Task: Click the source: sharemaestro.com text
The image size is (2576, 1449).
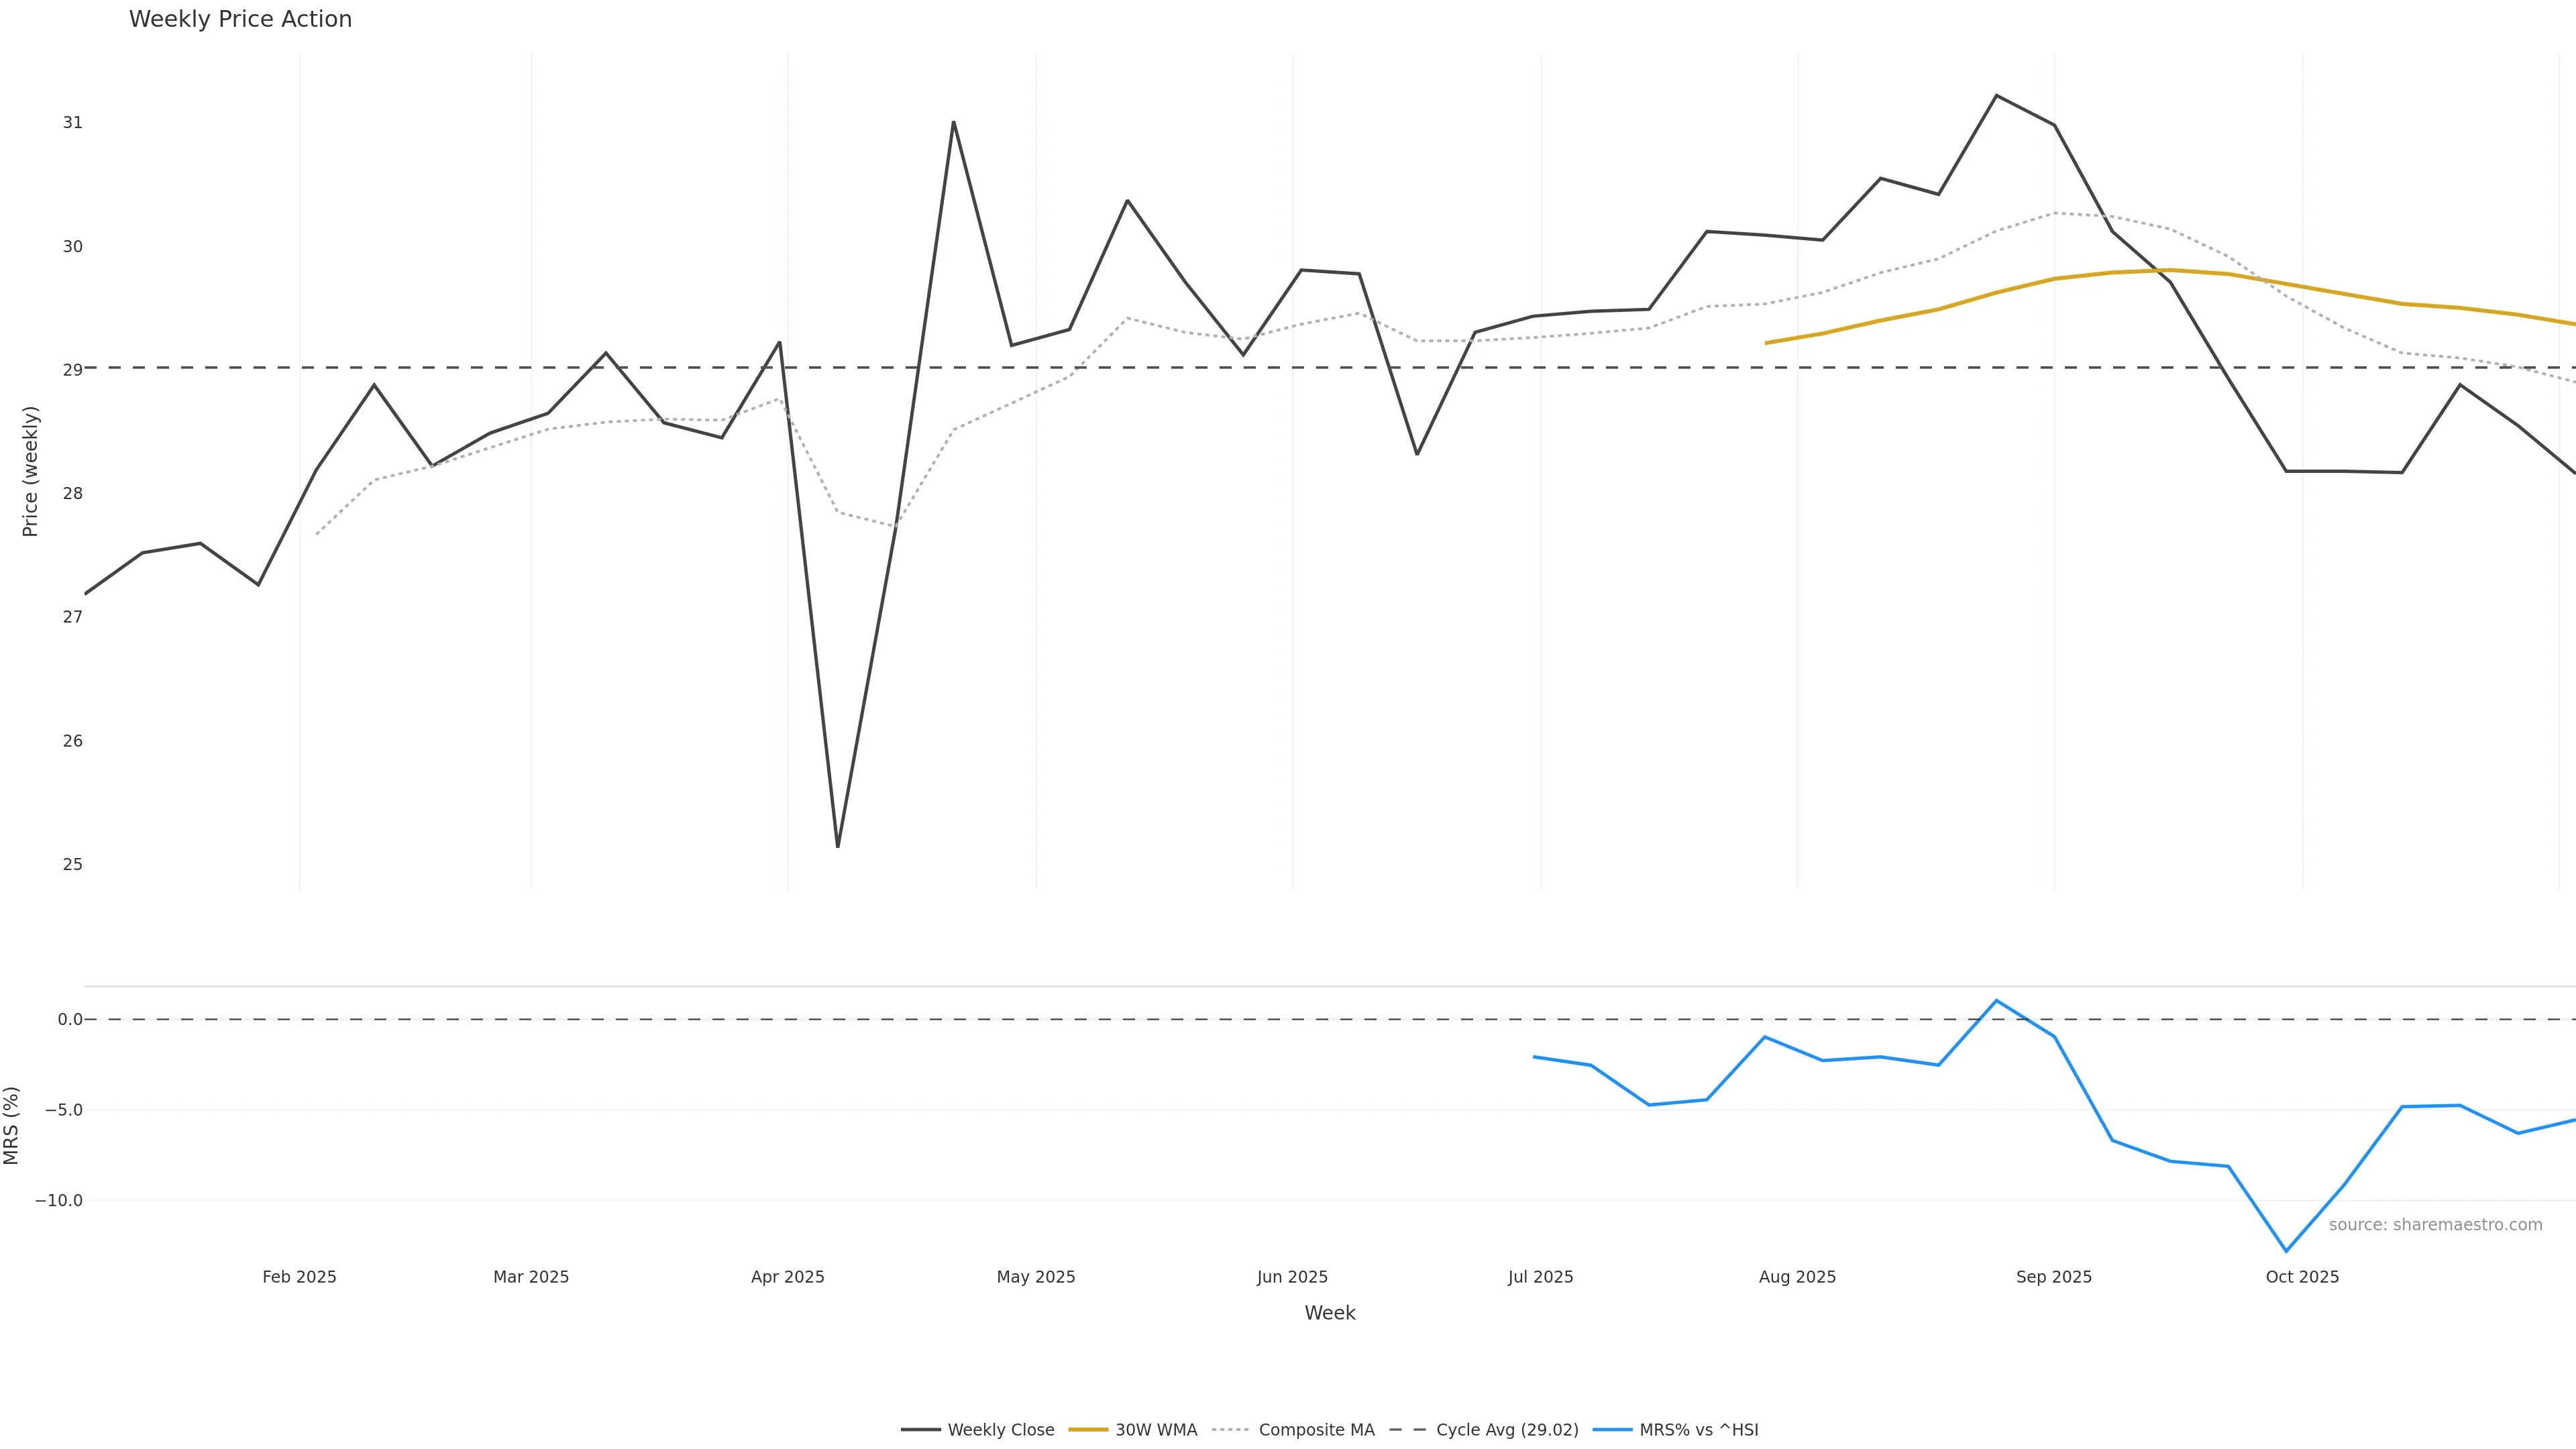Action: 2435,1225
